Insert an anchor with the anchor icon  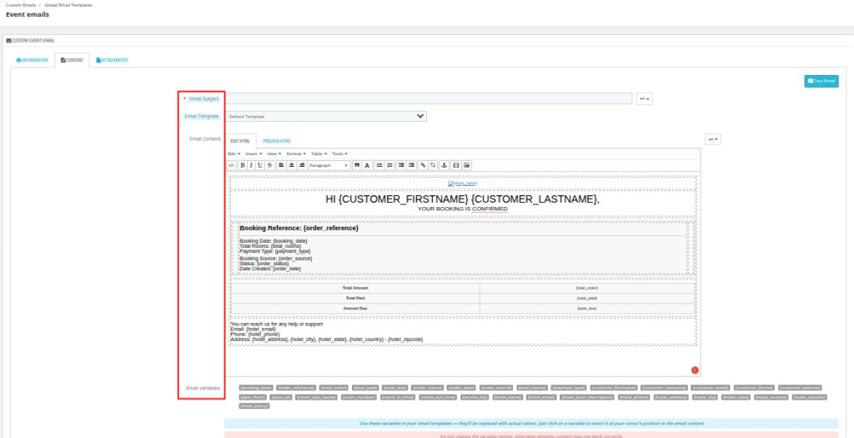445,165
